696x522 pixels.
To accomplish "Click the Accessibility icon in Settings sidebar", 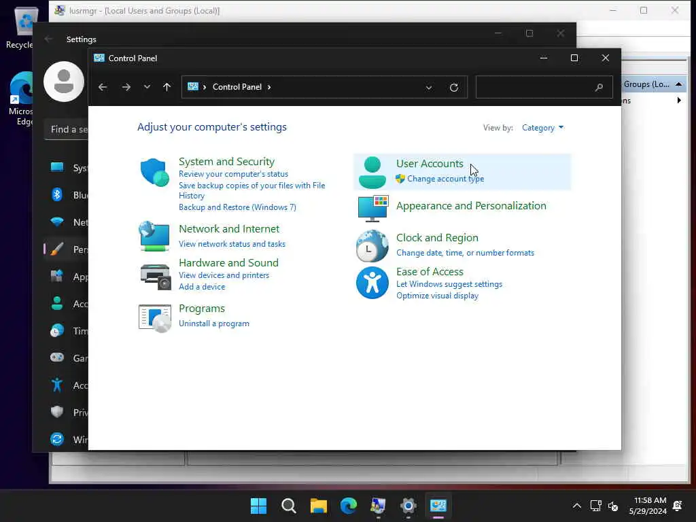I will click(57, 385).
